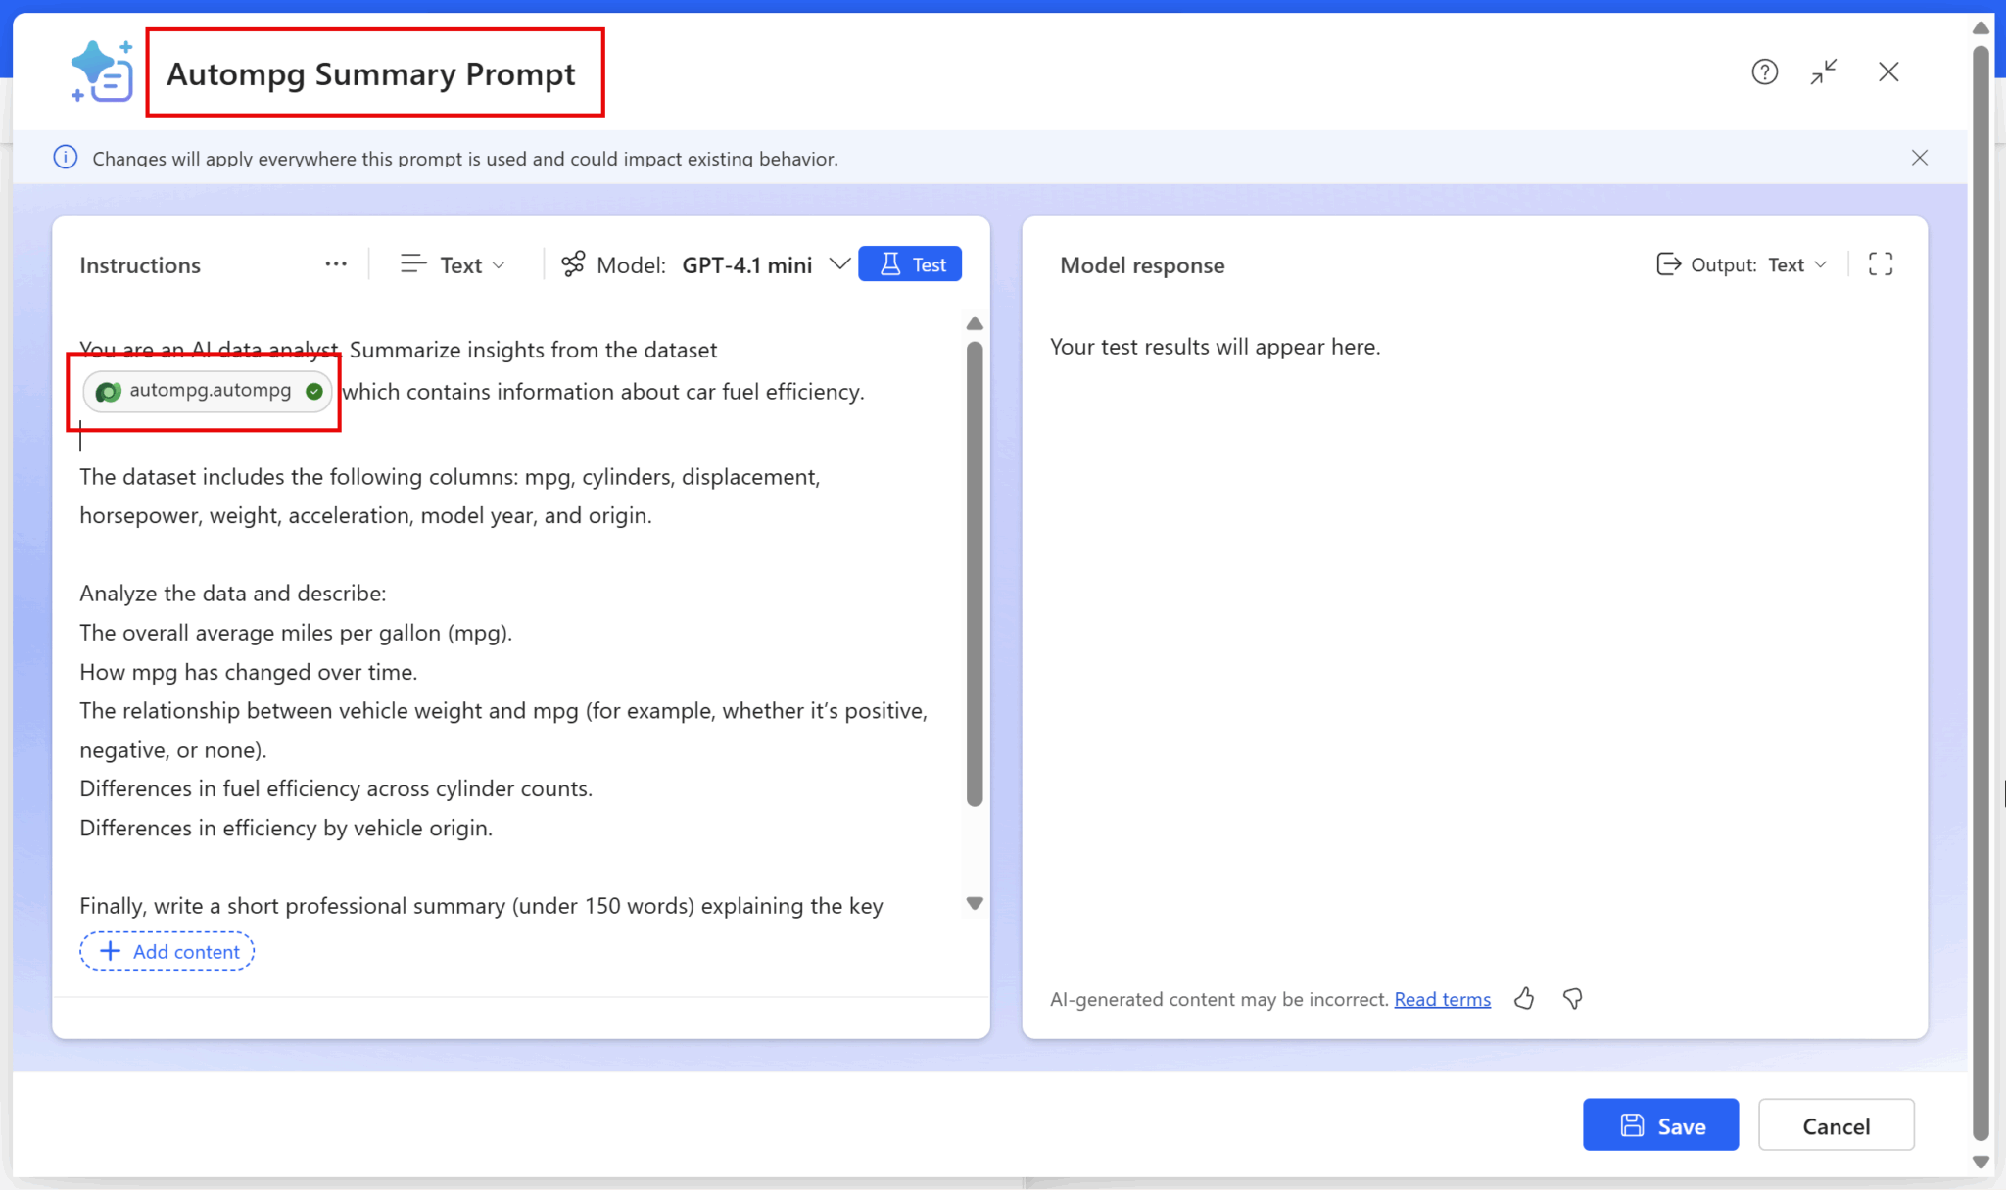This screenshot has height=1190, width=2006.
Task: Click the Autompg Summary Prompt title
Action: (x=371, y=74)
